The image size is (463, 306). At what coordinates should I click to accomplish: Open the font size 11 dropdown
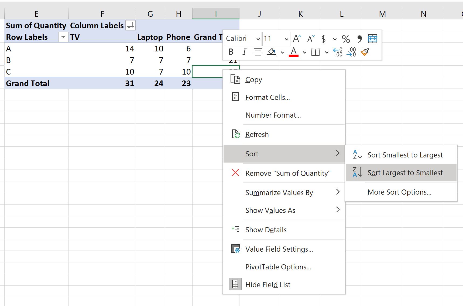(286, 39)
